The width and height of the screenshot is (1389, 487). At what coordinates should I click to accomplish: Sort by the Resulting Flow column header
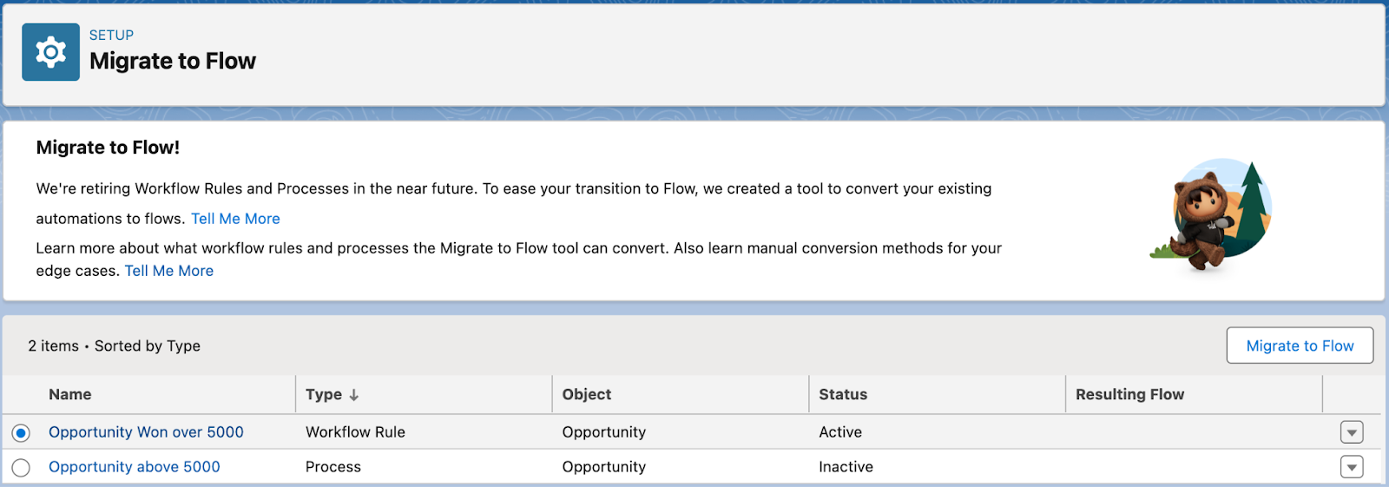[1129, 394]
